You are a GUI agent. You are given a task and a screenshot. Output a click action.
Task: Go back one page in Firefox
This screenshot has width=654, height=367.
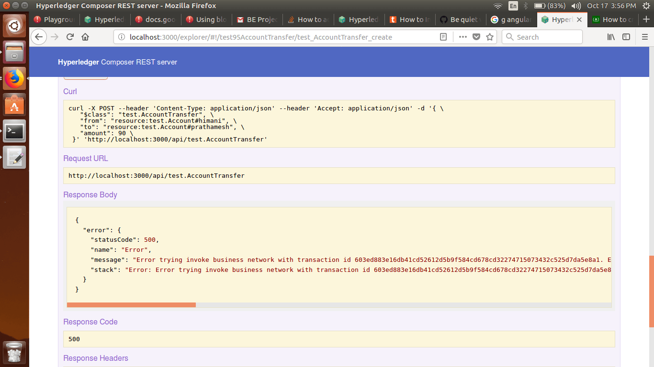[x=39, y=37]
